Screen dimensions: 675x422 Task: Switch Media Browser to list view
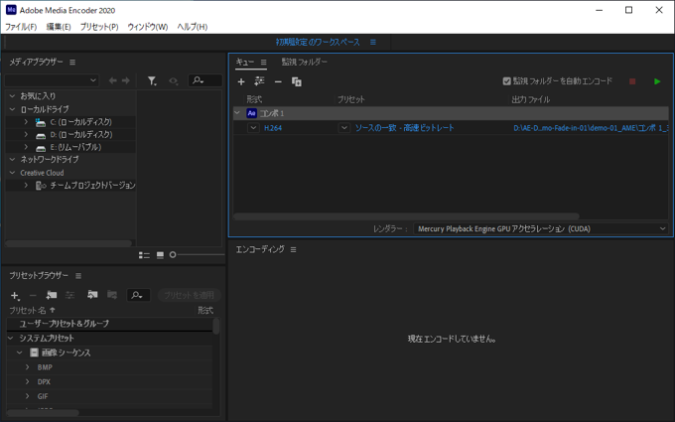click(144, 255)
